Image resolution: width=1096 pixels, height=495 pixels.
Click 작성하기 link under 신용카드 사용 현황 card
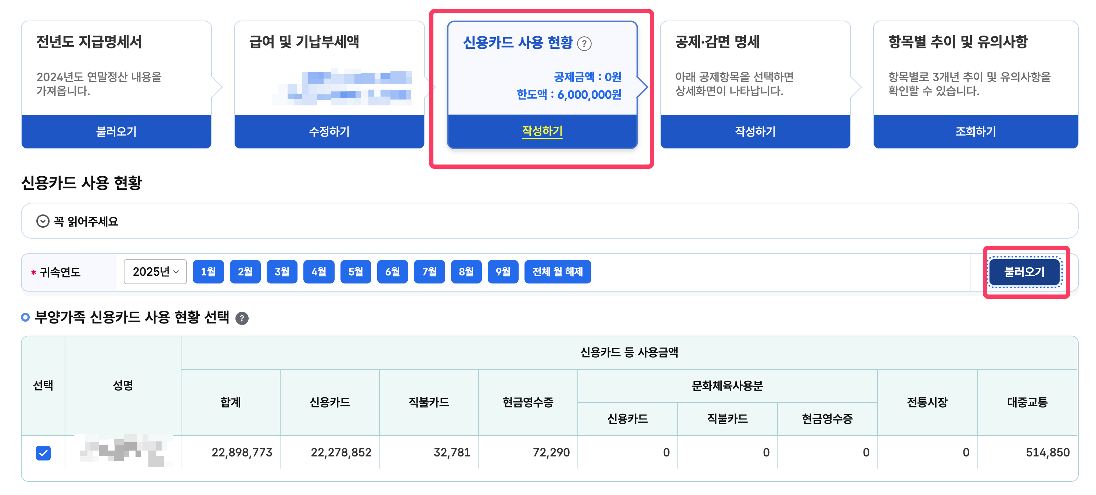click(542, 131)
